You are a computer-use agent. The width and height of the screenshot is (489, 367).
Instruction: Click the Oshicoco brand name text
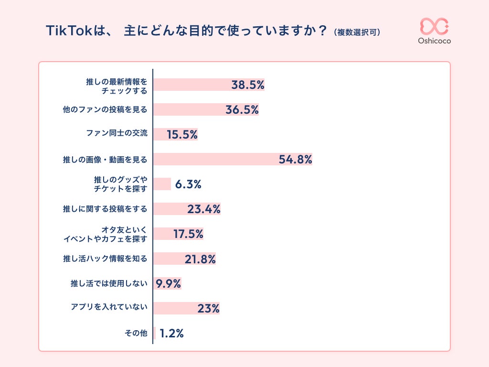click(434, 41)
